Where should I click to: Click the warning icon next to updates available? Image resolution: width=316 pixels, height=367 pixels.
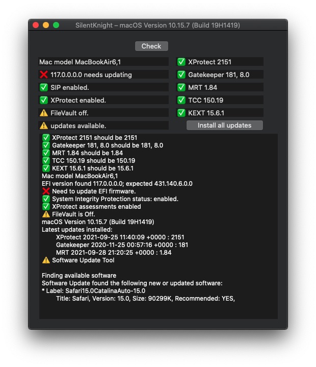tap(44, 126)
